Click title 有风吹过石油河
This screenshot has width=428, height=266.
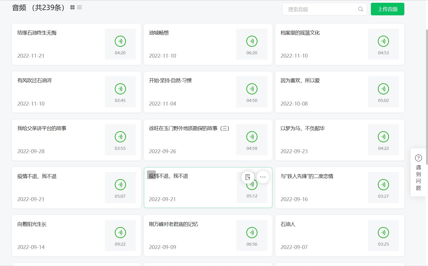[x=35, y=80]
